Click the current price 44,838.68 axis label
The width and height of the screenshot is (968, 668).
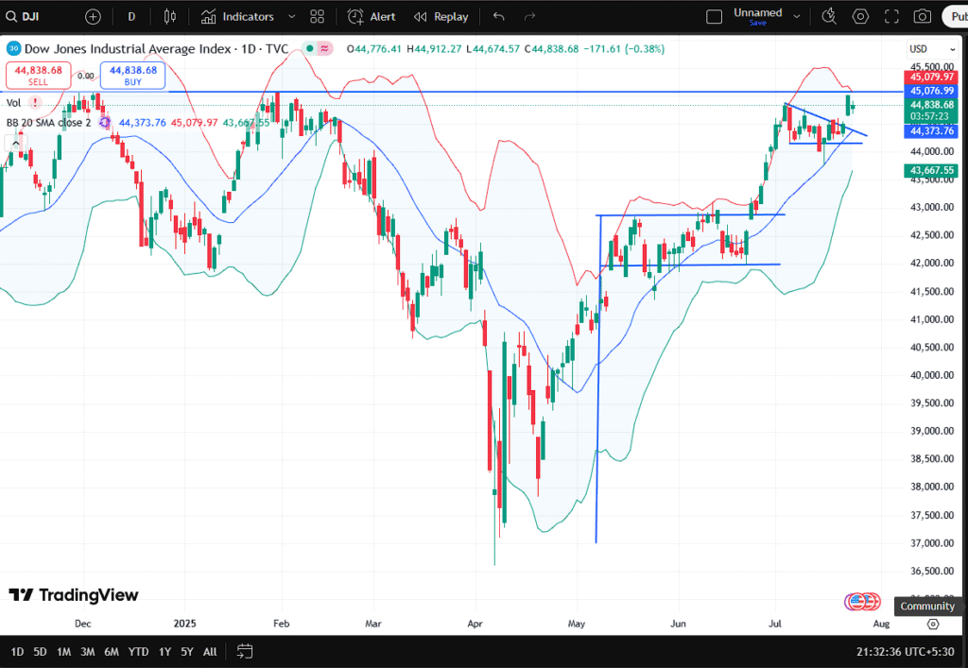coord(931,105)
